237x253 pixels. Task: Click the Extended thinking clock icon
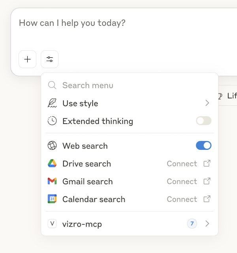(x=52, y=121)
